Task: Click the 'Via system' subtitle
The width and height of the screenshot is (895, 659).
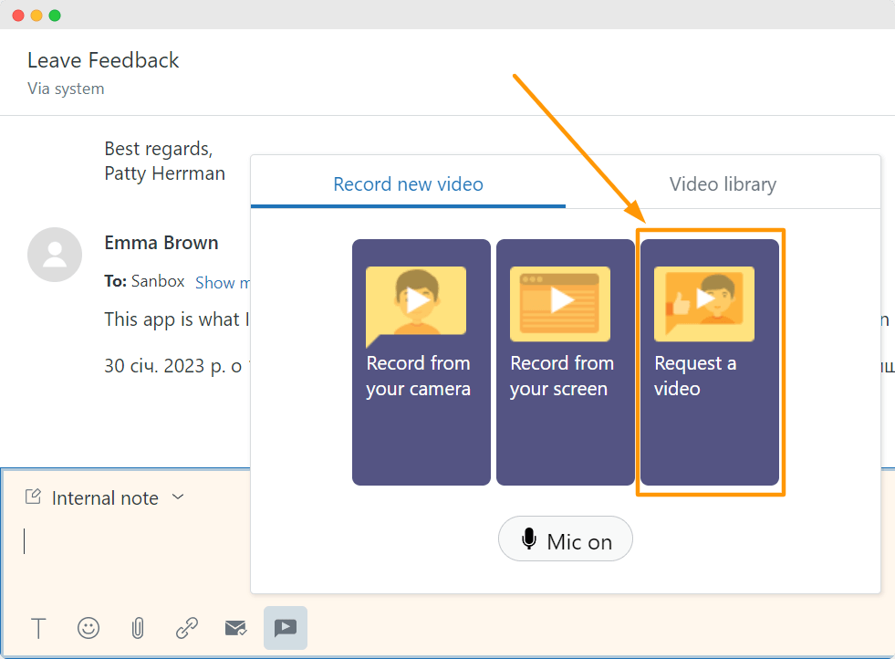Action: point(67,89)
